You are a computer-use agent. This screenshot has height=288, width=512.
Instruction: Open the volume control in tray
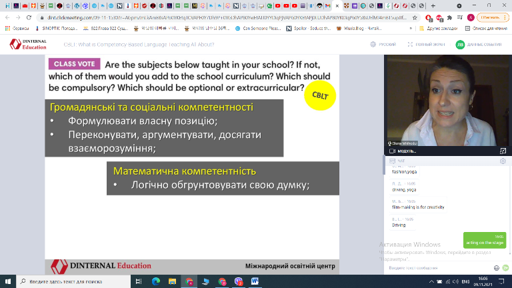click(x=456, y=281)
